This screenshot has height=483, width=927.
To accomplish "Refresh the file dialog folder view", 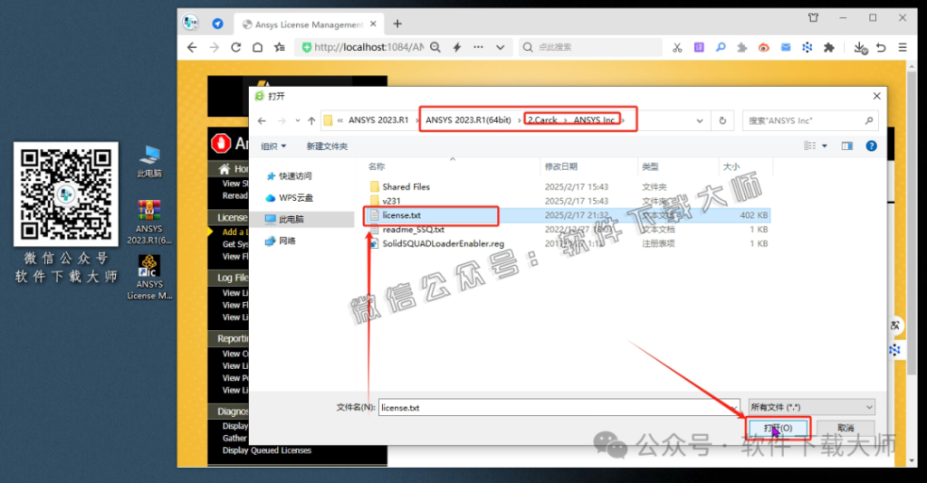I will 722,120.
